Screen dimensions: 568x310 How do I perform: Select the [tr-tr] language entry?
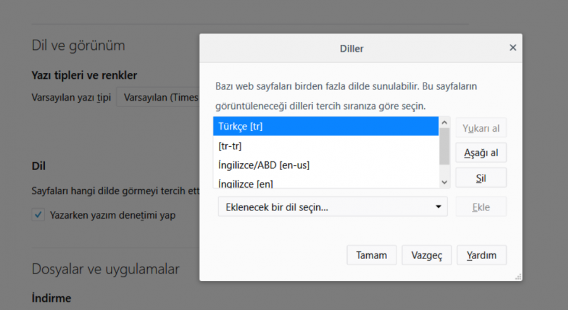325,146
